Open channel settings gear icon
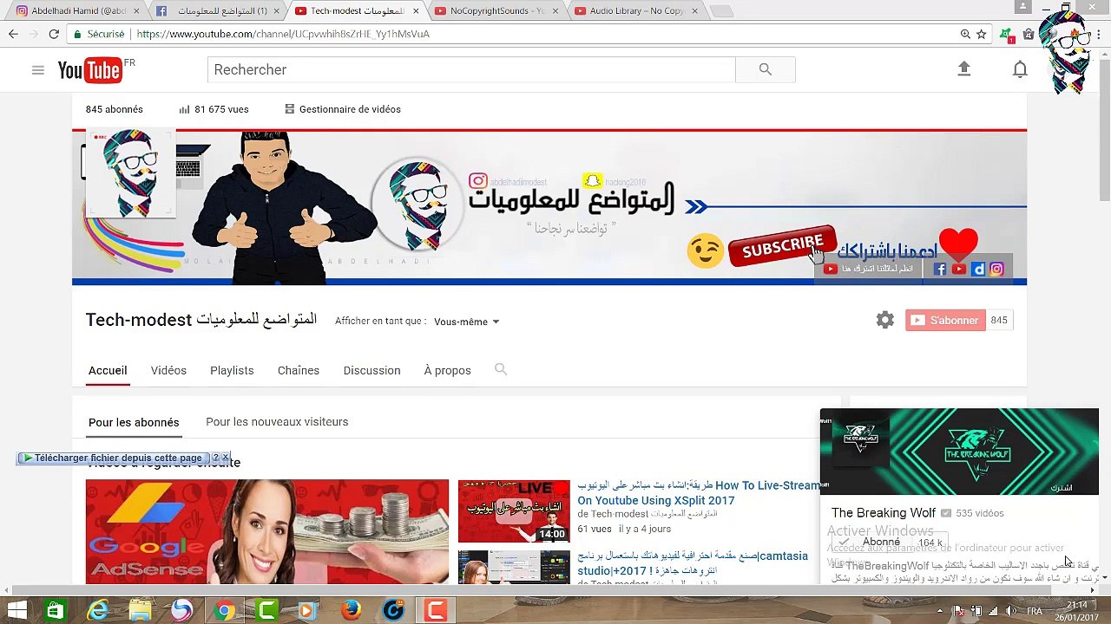Screen dimensions: 1111x624 [884, 320]
